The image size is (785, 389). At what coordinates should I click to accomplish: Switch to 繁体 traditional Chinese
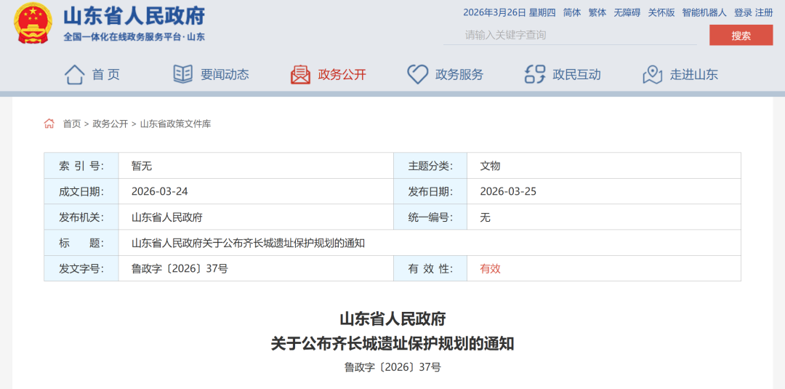tap(597, 12)
